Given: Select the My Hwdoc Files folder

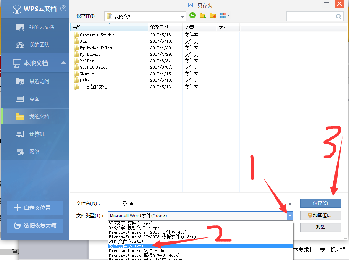Looking at the screenshot, I should point(96,48).
